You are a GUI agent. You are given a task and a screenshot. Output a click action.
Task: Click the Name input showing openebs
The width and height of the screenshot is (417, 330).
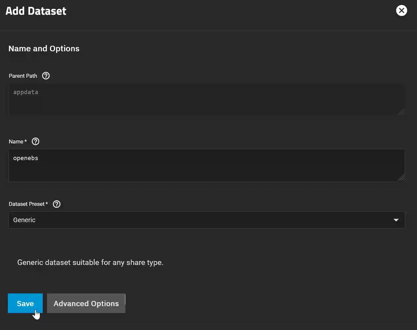206,165
